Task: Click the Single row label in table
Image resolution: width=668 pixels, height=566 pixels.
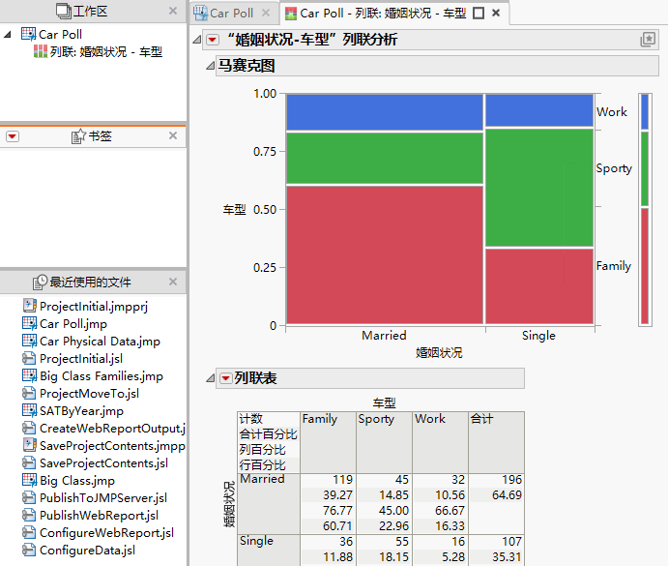Action: (x=256, y=541)
